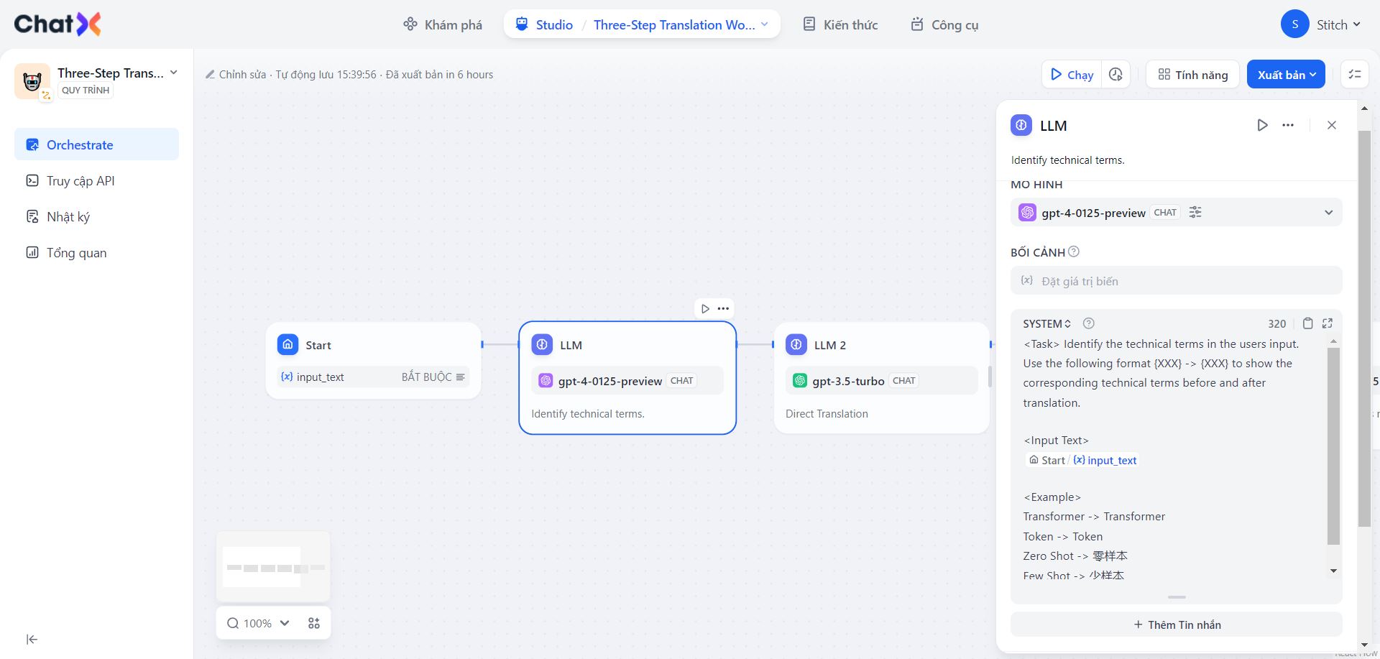
Task: Click the run history clock icon
Action: coord(1115,74)
